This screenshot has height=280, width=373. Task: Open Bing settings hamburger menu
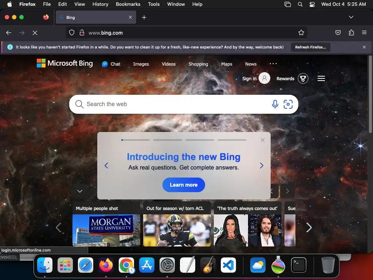click(x=321, y=78)
